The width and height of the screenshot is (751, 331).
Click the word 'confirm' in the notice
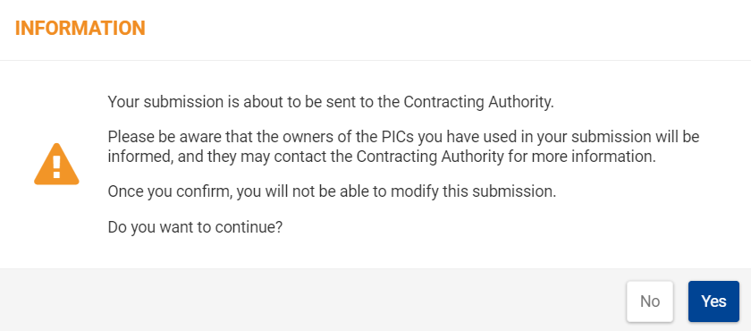pyautogui.click(x=205, y=191)
